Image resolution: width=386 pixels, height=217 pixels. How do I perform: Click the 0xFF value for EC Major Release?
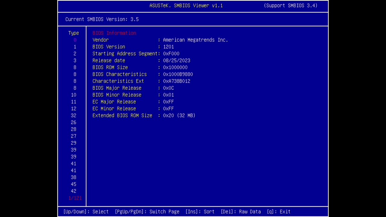coord(168,102)
